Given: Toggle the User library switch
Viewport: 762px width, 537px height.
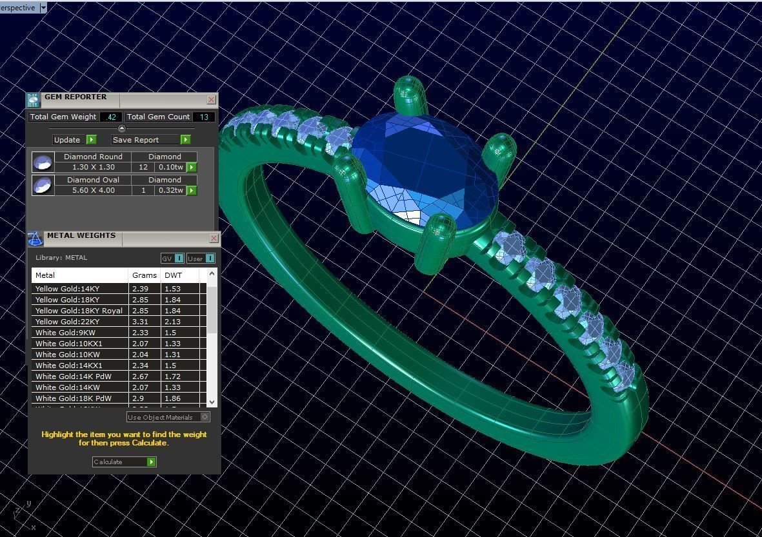Looking at the screenshot, I should pos(210,259).
